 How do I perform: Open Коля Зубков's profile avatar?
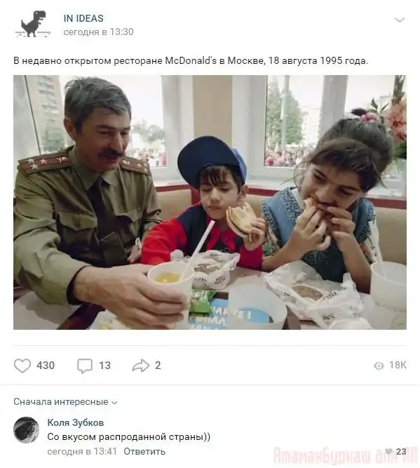[26, 430]
